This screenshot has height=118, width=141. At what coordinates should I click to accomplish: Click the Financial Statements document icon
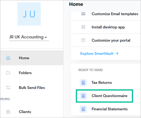click(83, 109)
